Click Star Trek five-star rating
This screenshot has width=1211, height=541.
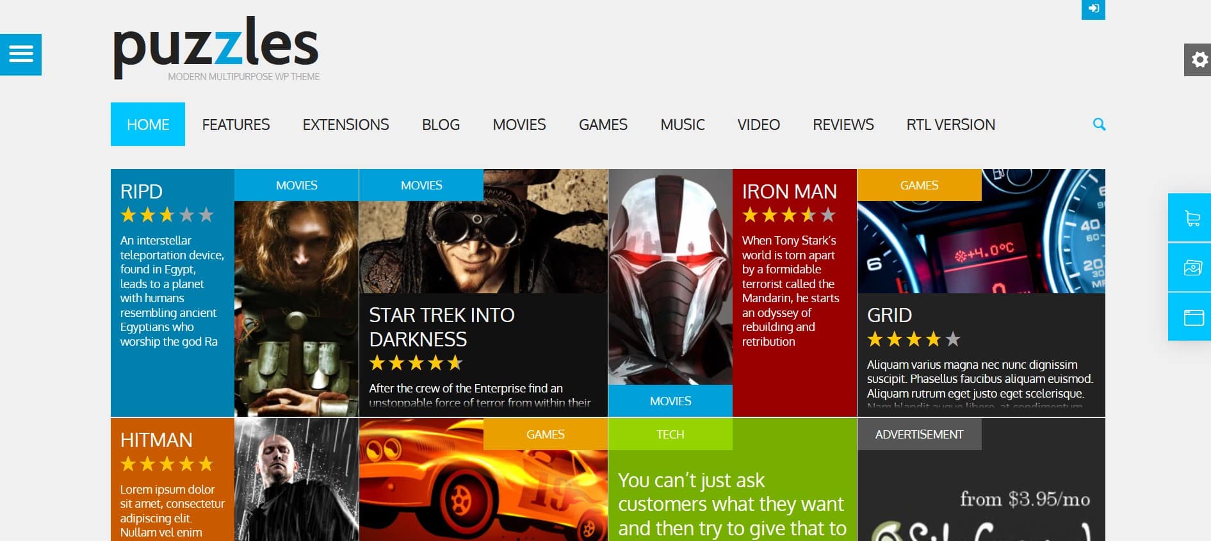(x=416, y=364)
